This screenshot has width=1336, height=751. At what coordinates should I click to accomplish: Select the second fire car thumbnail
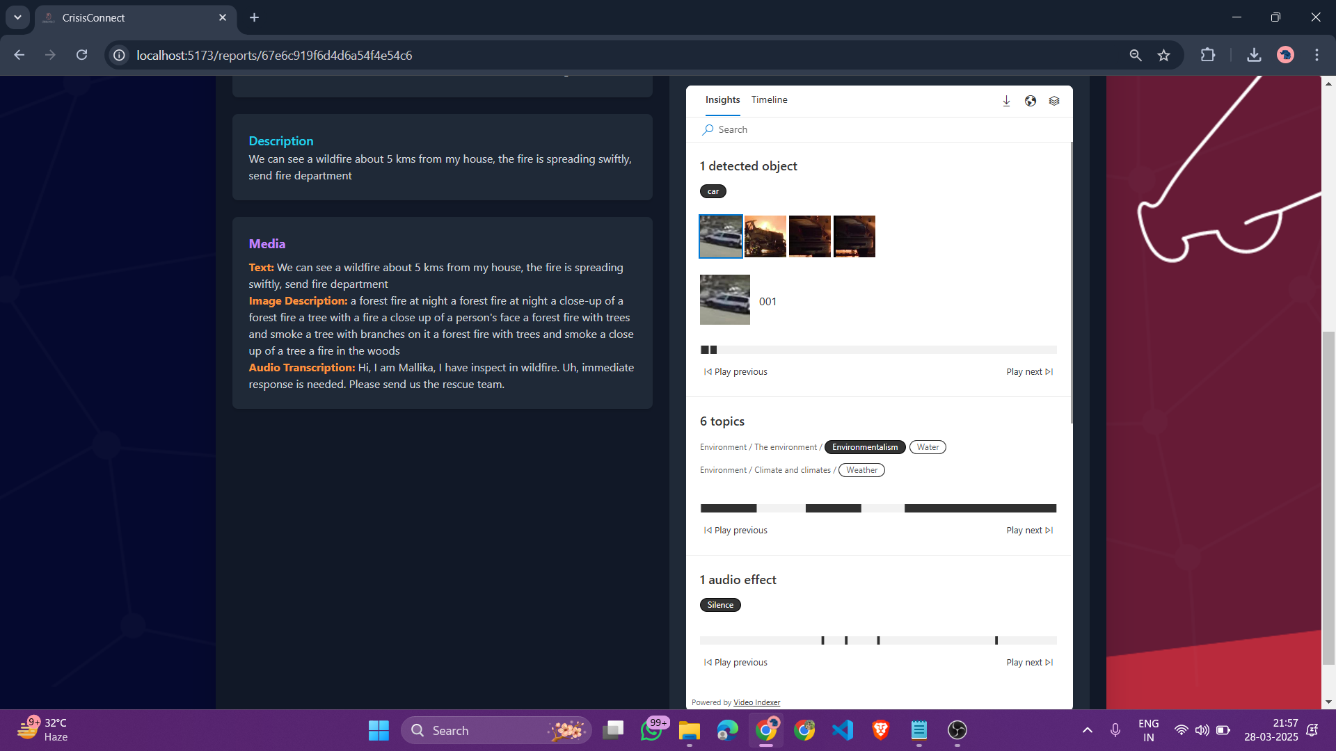pyautogui.click(x=765, y=236)
